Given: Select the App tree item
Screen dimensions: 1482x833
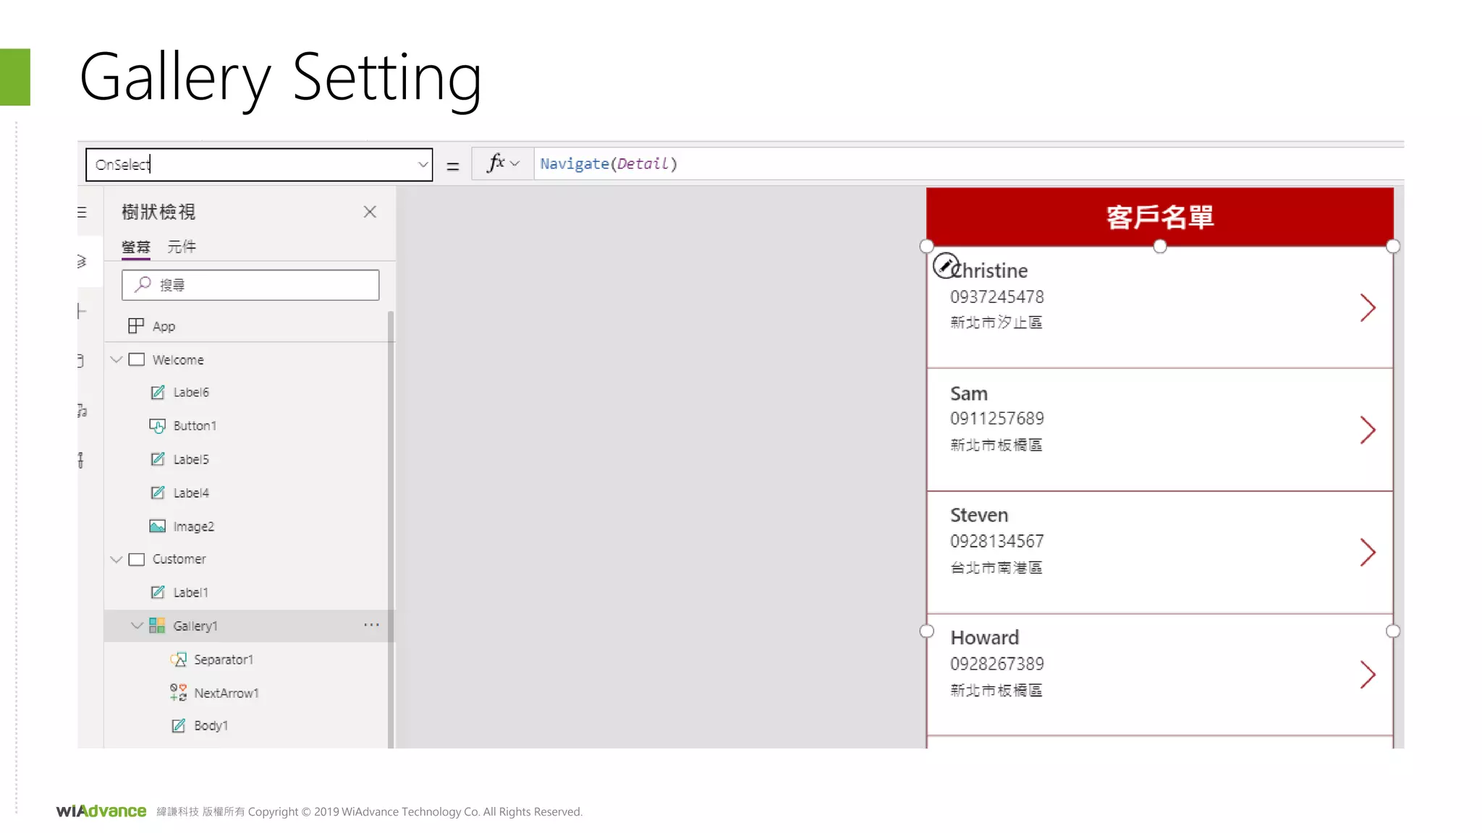Looking at the screenshot, I should (x=164, y=326).
